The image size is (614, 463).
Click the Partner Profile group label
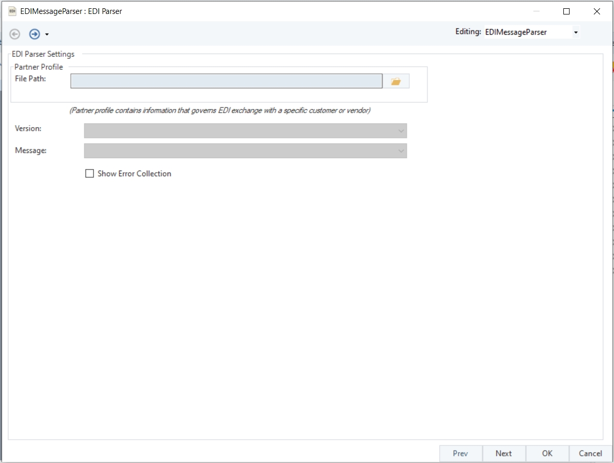(x=39, y=67)
